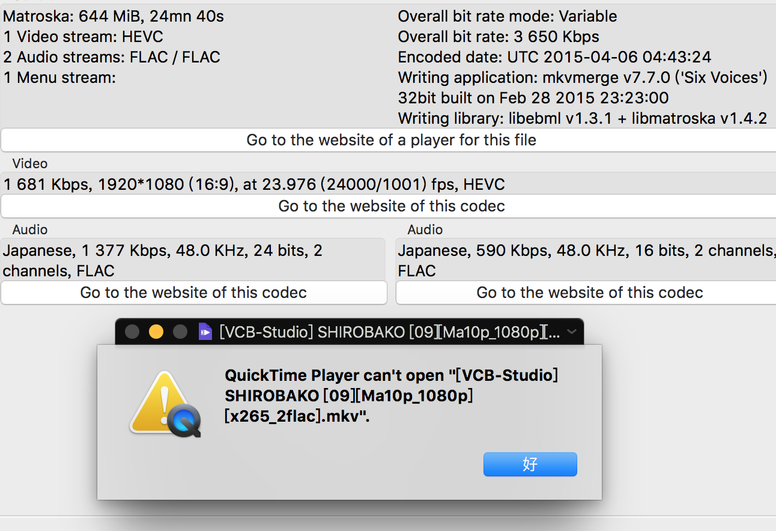
Task: Expand the title bar dropdown chevron
Action: point(571,332)
